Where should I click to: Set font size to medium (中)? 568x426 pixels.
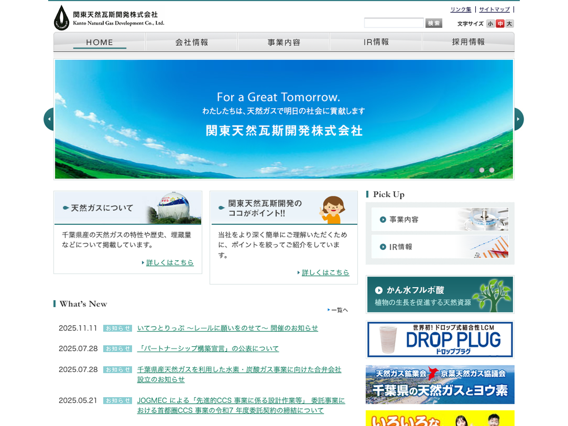point(500,24)
